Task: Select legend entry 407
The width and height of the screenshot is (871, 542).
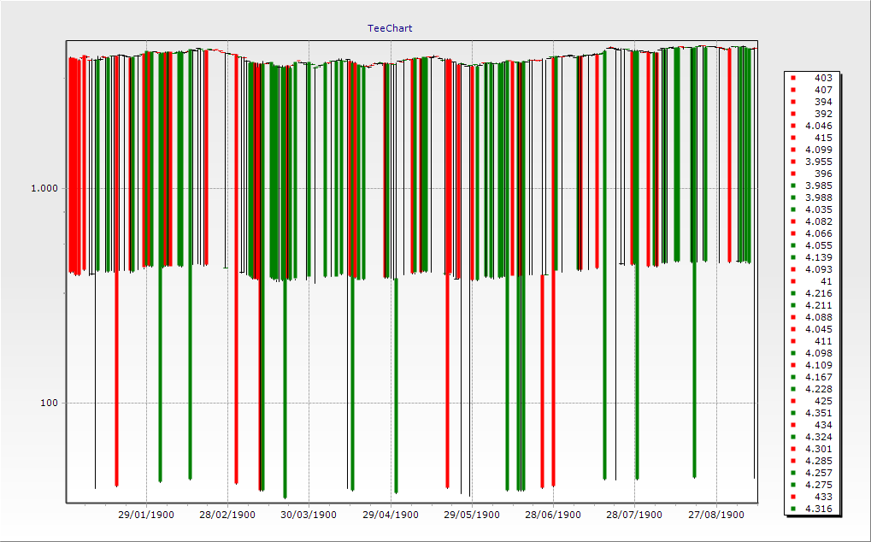Action: tap(811, 90)
